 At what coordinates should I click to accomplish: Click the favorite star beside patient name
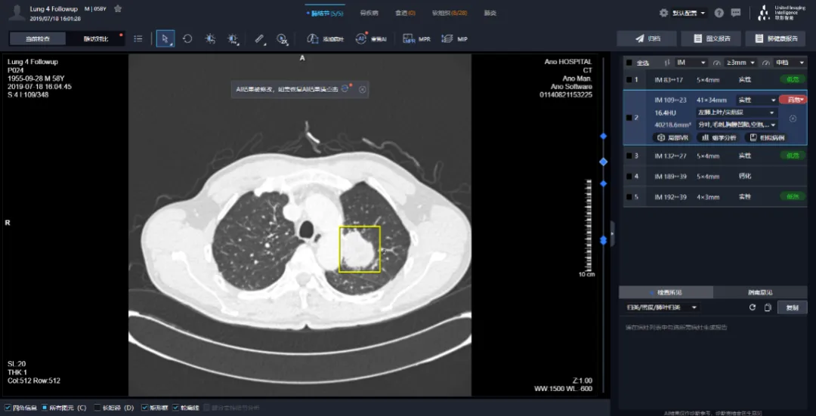click(118, 9)
